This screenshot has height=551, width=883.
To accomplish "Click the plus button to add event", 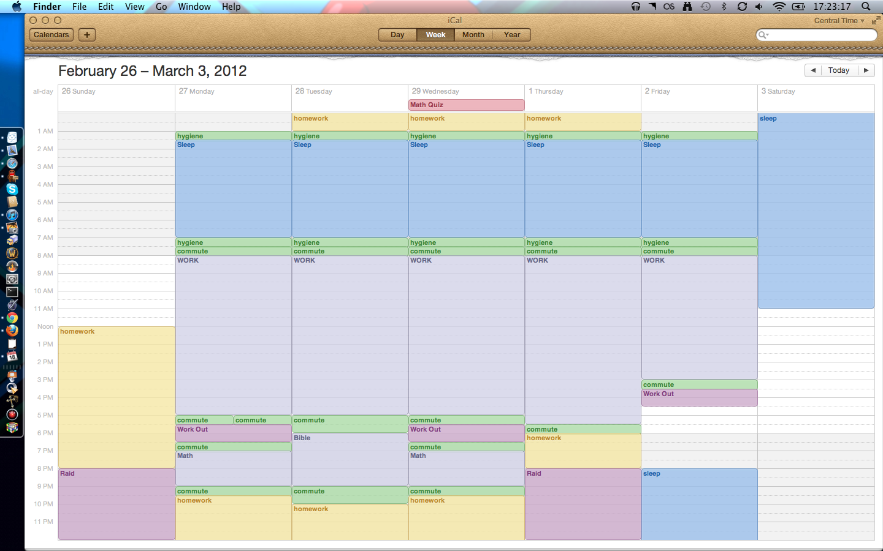I will point(87,35).
